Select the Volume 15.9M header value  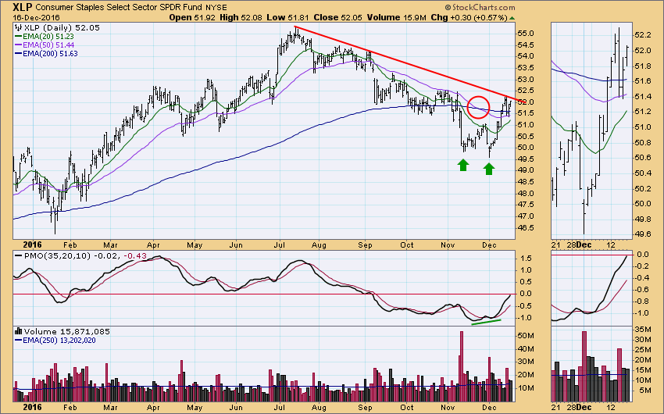click(x=396, y=17)
